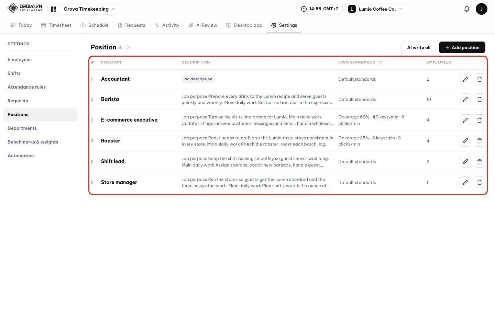
Task: Click the Add position button
Action: point(462,47)
